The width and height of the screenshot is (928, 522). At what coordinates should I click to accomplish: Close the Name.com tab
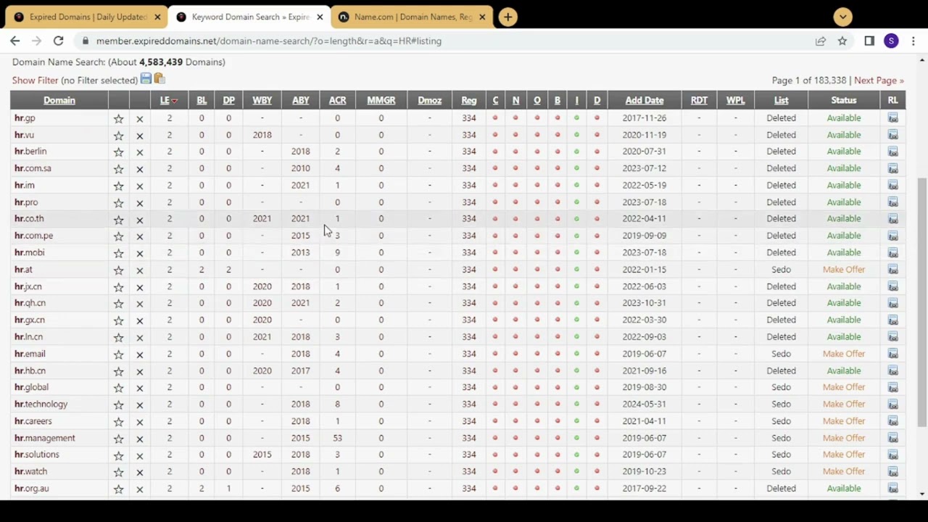tap(482, 17)
